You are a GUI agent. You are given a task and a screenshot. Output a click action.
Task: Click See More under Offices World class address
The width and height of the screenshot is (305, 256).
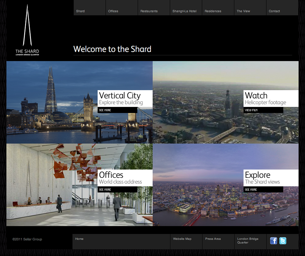coord(117,189)
